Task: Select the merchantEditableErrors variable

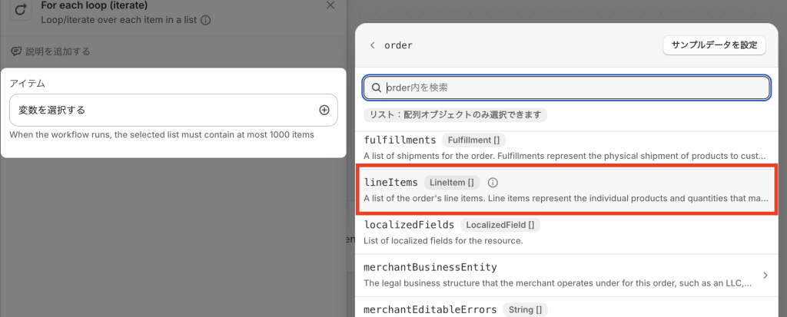Action: [x=430, y=309]
